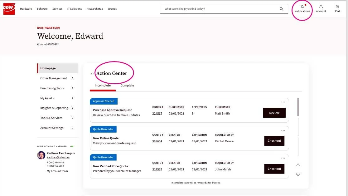Open the Account menu icon
This screenshot has height=196, width=348.
coord(321,9)
